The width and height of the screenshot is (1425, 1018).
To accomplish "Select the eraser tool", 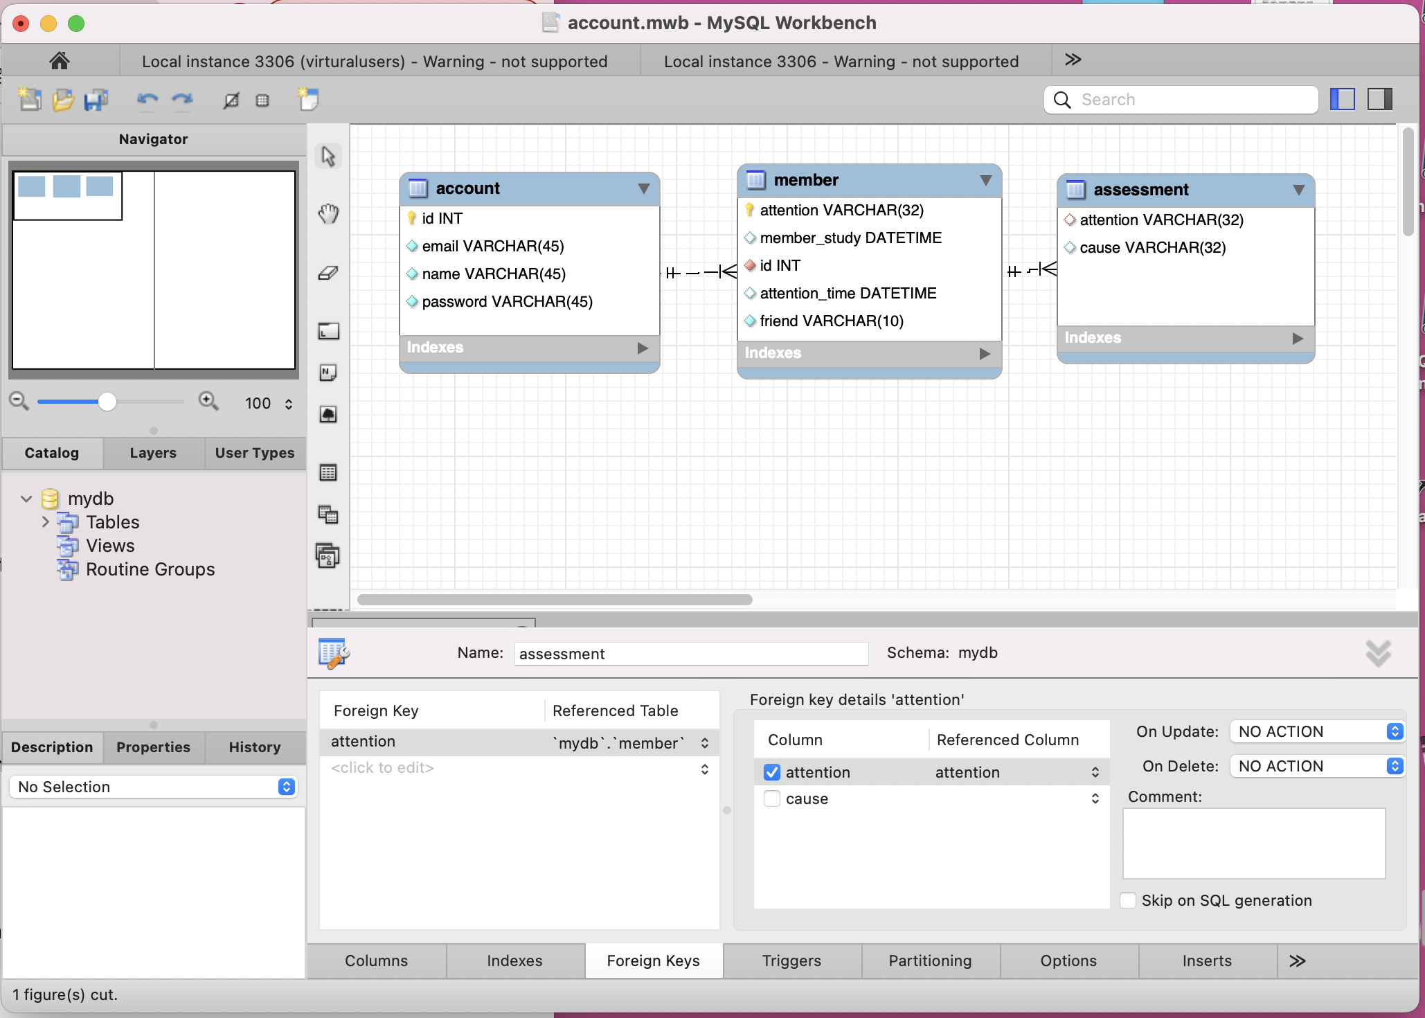I will tap(328, 273).
